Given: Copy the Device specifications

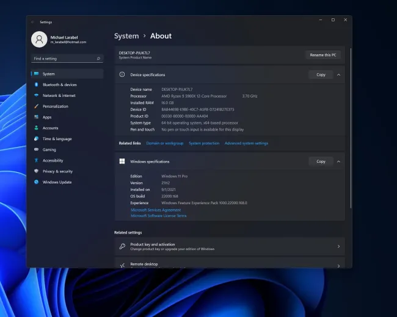Looking at the screenshot, I should [321, 75].
